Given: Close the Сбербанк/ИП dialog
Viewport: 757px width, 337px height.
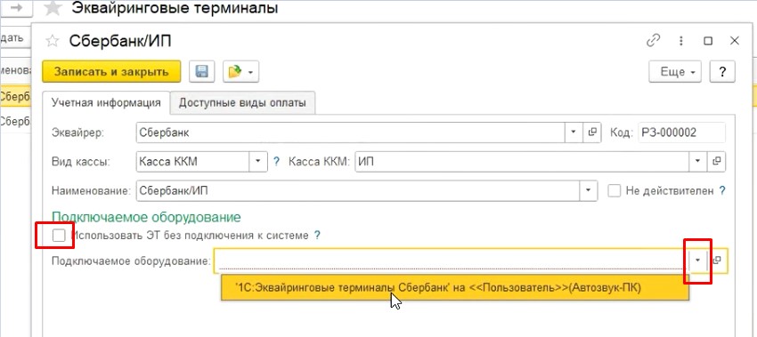Looking at the screenshot, I should click(x=735, y=41).
